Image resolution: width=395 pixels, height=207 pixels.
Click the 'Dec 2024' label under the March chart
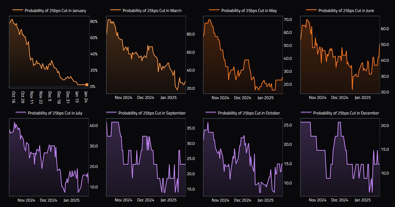coord(145,98)
